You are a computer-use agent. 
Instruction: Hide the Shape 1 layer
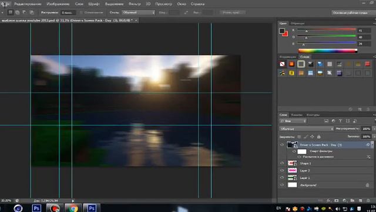[282, 163]
